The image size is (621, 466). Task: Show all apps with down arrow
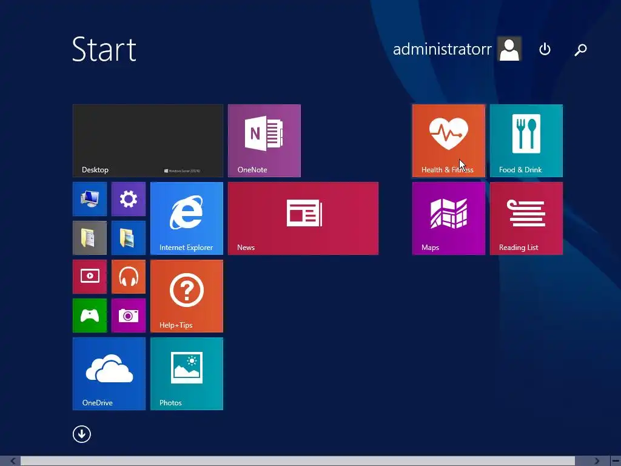82,434
